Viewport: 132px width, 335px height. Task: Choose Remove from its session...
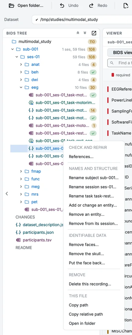tap(94, 224)
